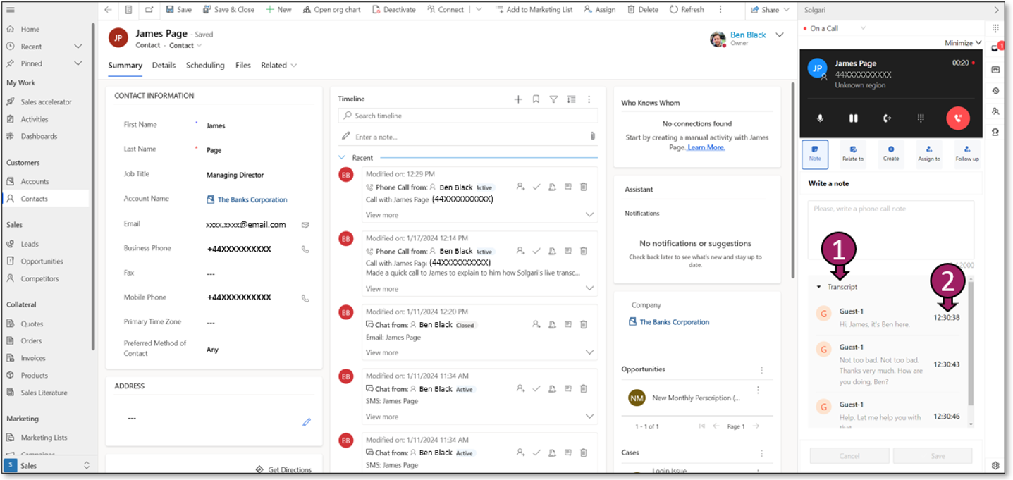This screenshot has height=480, width=1013.
Task: Open the Scheduling tab
Action: tap(205, 65)
